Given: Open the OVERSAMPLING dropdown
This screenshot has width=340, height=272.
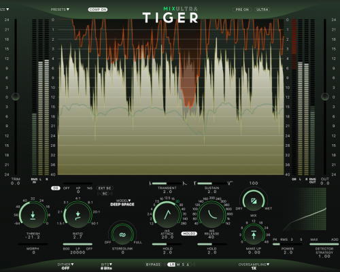Looking at the screenshot, I should pos(254,265).
